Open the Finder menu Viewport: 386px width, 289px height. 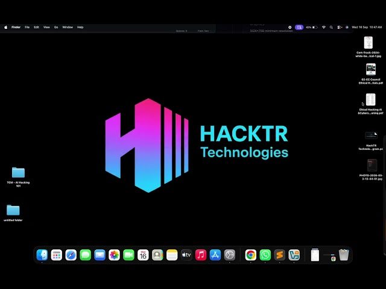(16, 27)
